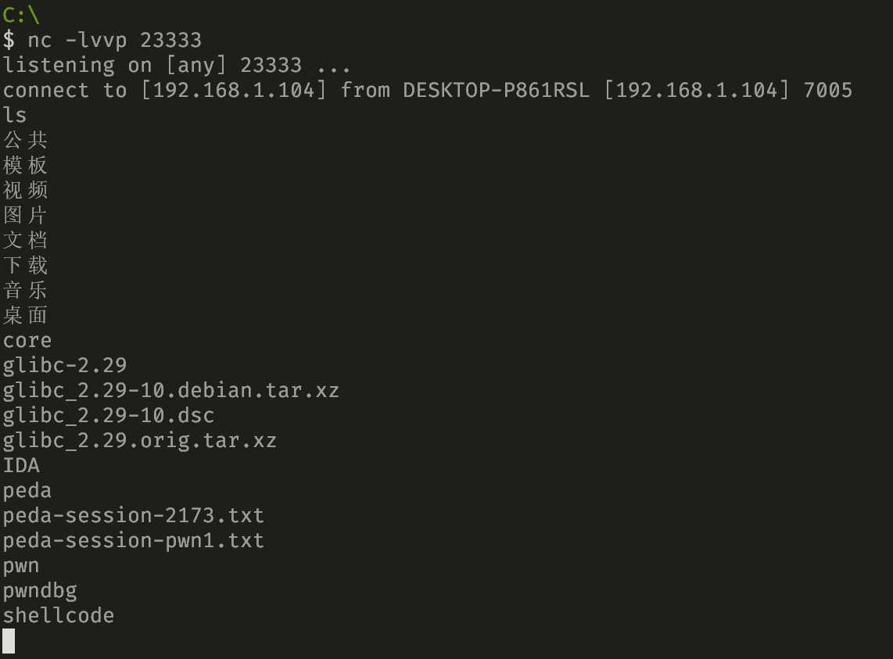This screenshot has height=659, width=893.
Task: Click the 模板 directory entry
Action: [25, 165]
